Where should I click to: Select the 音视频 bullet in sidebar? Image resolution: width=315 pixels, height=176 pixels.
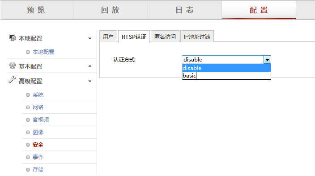coord(28,120)
